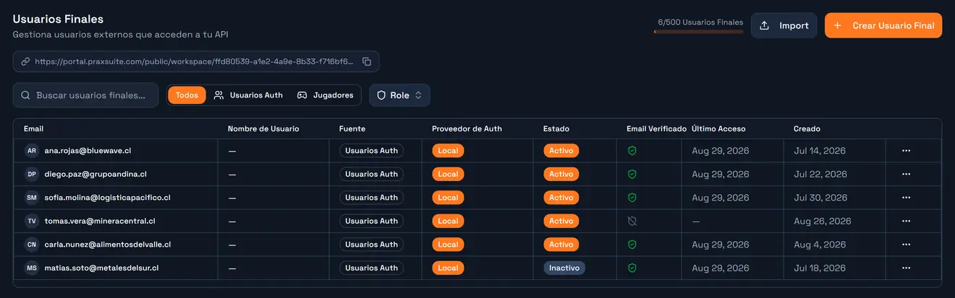This screenshot has width=955, height=298.
Task: Click the public workspace portal URL
Action: [x=195, y=61]
